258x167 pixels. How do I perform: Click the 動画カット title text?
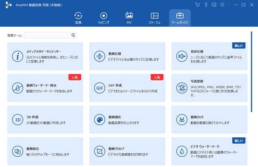(197, 117)
